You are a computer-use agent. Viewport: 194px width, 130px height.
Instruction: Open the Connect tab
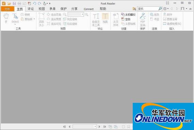click(88, 9)
